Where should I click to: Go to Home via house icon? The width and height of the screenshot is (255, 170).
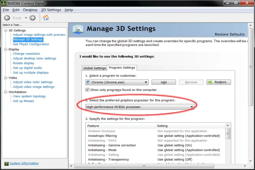46,18
